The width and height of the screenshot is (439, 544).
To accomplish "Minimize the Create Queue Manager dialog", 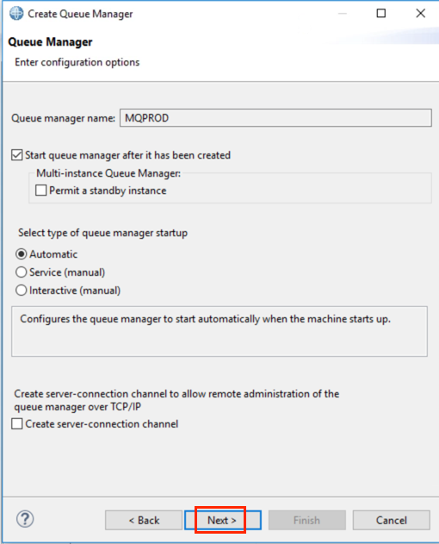I will pos(343,14).
